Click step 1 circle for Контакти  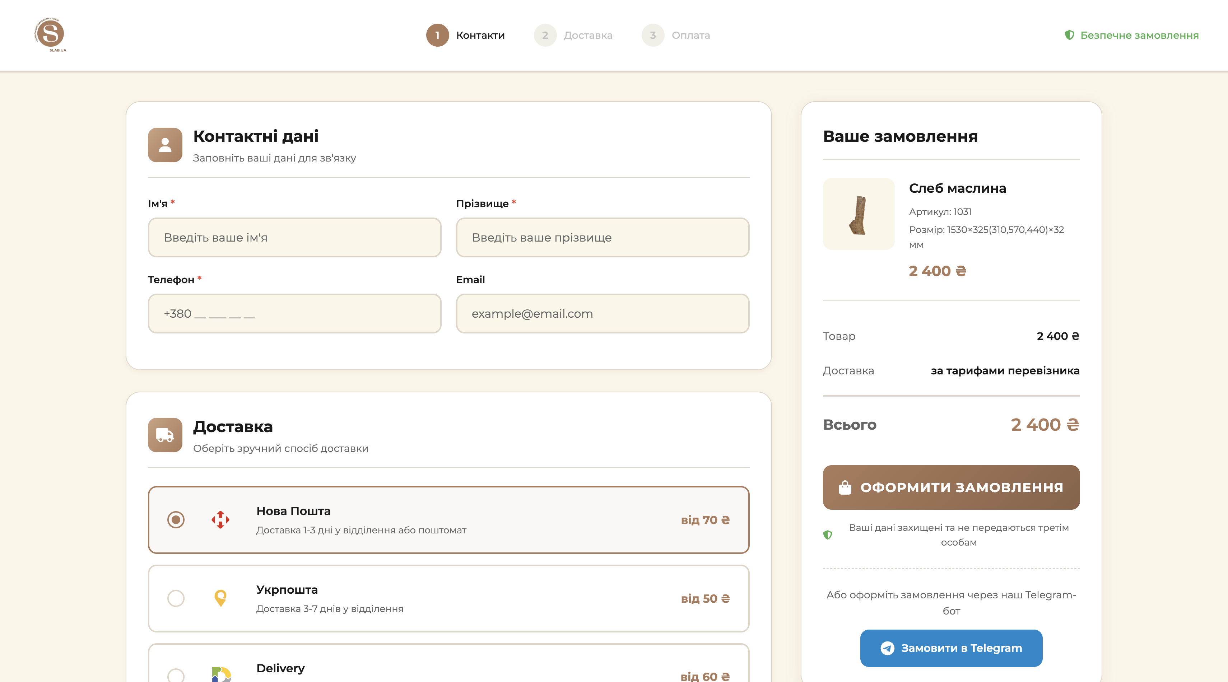click(437, 35)
